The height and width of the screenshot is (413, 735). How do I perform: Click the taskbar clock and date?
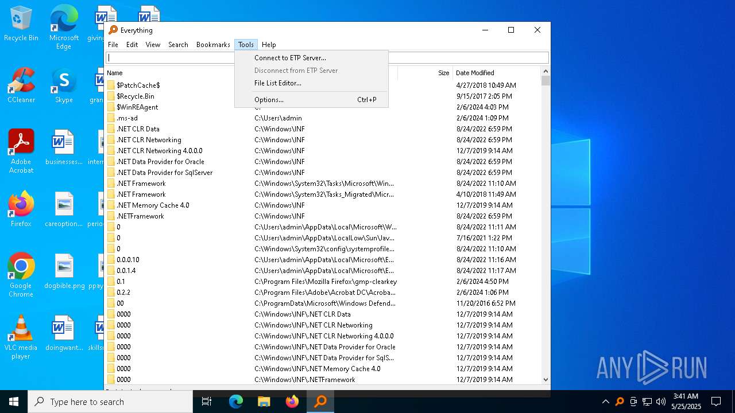tap(686, 402)
